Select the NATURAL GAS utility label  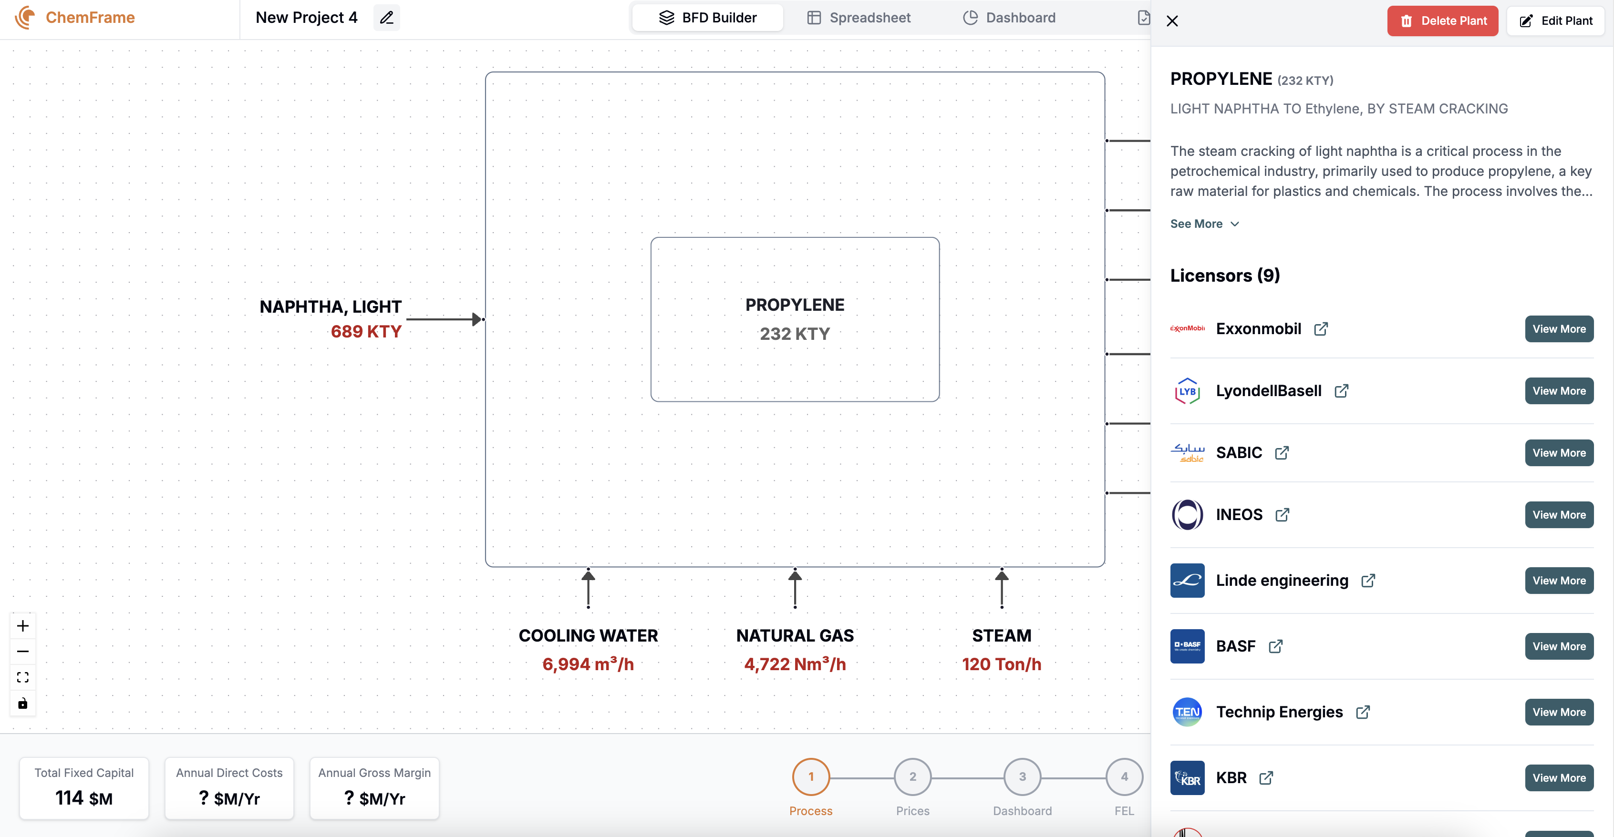click(795, 635)
